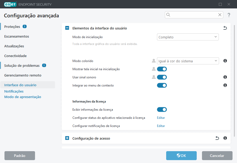Open the help icon
The image size is (237, 163).
click(x=229, y=15)
